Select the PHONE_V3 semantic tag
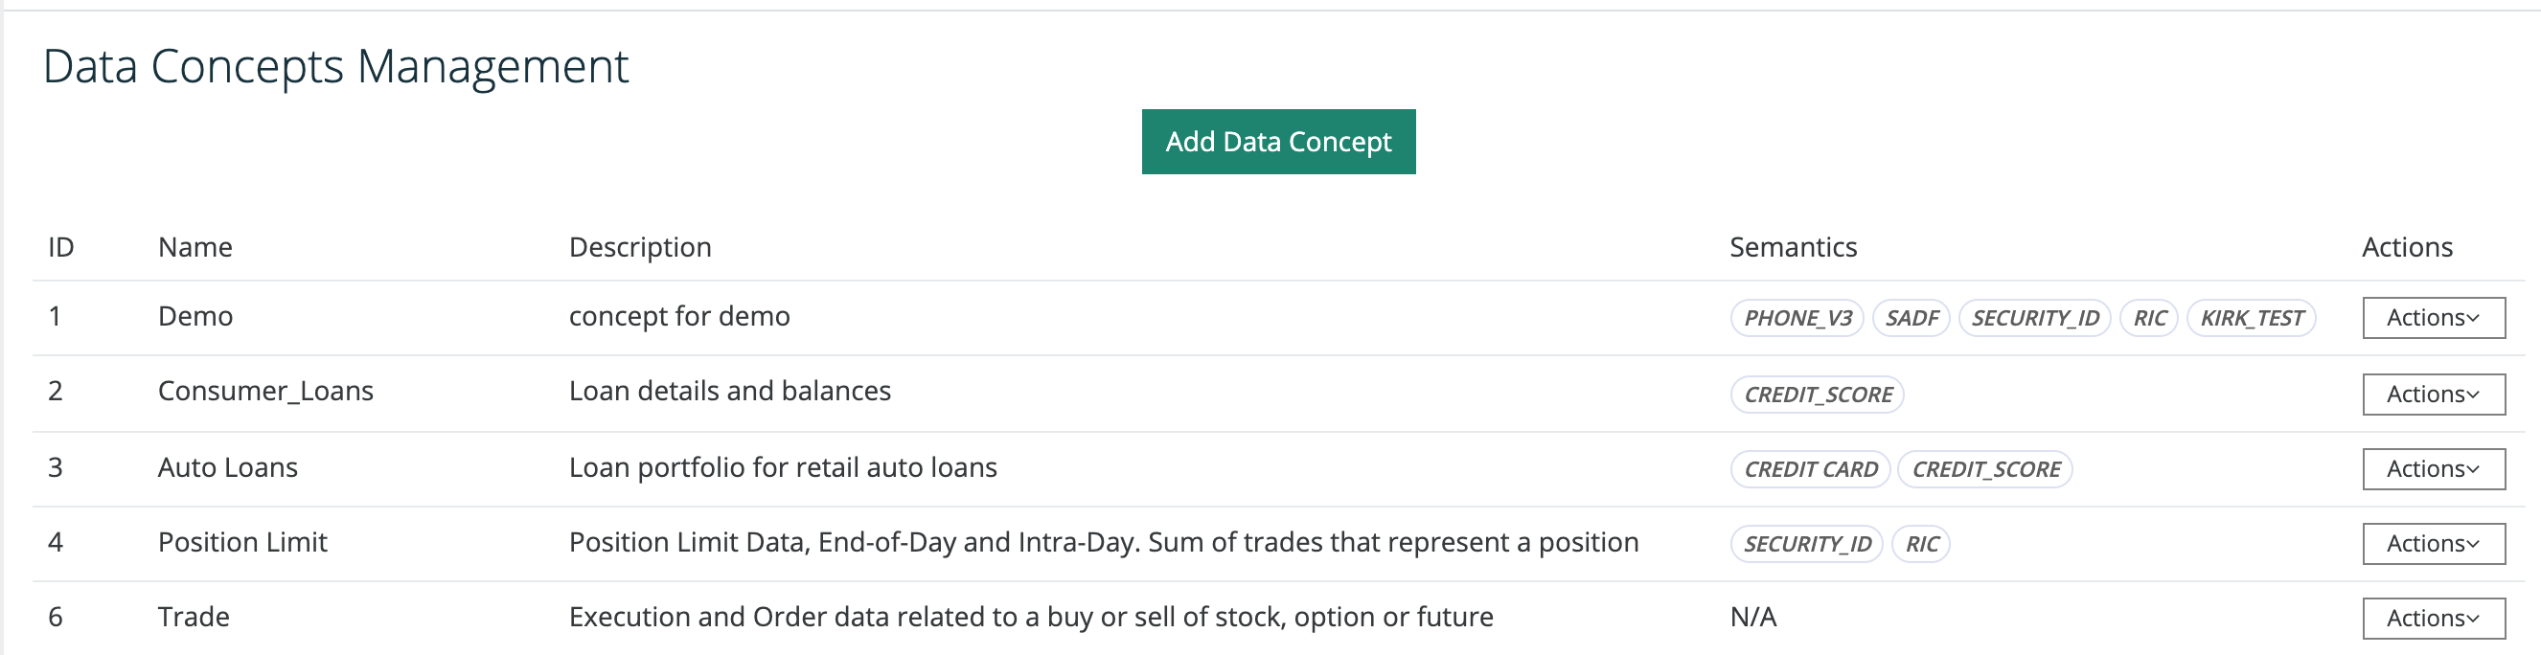This screenshot has width=2541, height=655. tap(1797, 319)
